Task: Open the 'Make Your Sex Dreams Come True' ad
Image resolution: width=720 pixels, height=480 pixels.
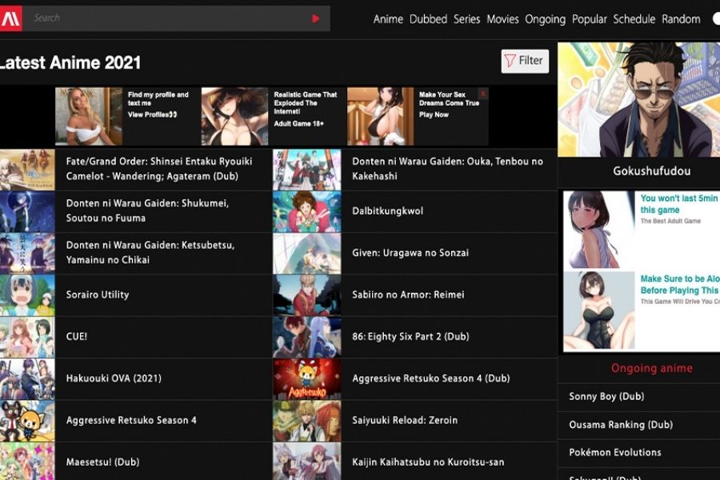Action: [x=418, y=116]
